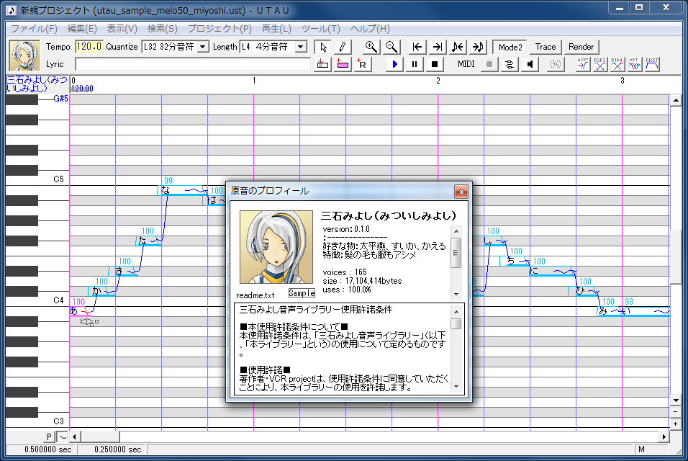
Task: Click the ACPT envelope icon
Action: click(x=583, y=64)
